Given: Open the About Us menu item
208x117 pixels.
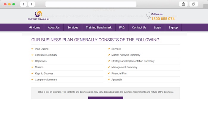Looking at the screenshot, I should tap(54, 27).
